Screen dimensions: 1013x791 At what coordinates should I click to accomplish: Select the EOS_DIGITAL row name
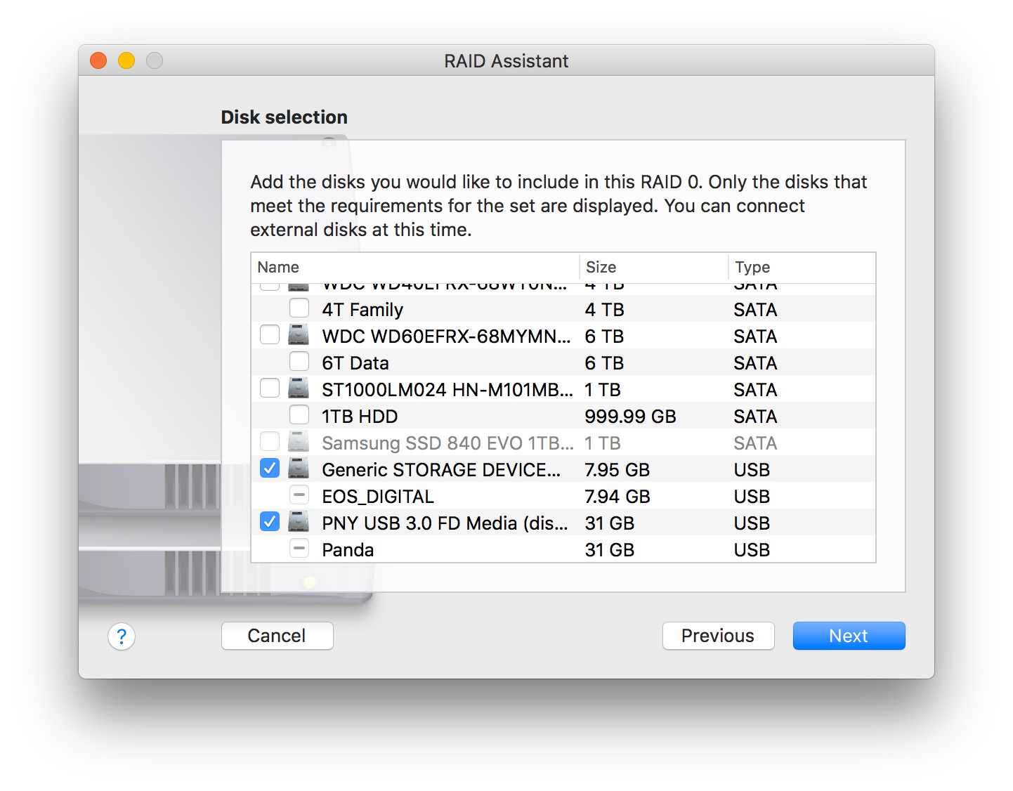[x=378, y=497]
